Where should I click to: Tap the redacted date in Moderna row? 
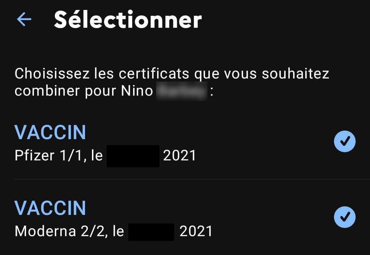pos(151,232)
